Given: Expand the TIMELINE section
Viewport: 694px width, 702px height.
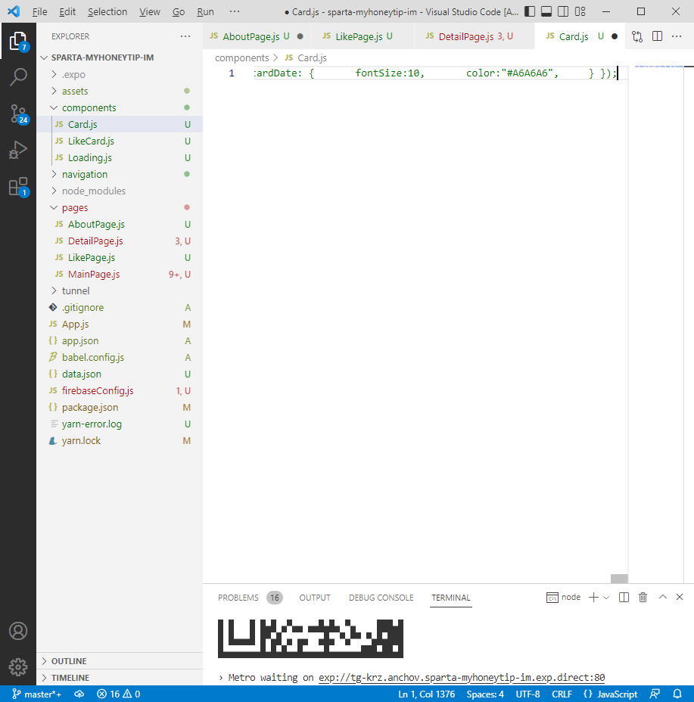Looking at the screenshot, I should [x=119, y=678].
